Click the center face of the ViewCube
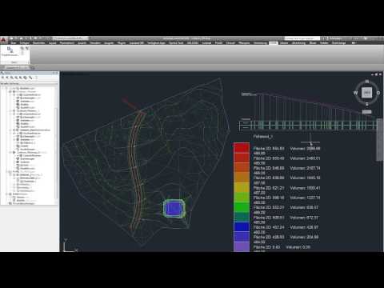The height and width of the screenshot is (288, 384). pyautogui.click(x=366, y=93)
